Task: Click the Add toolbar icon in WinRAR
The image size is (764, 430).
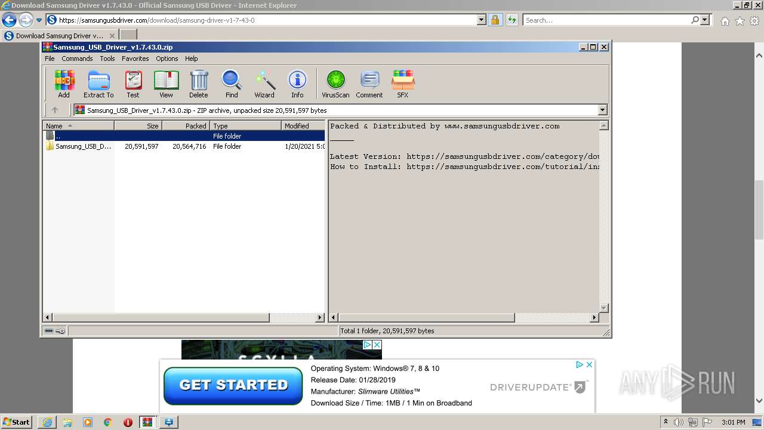Action: pyautogui.click(x=64, y=84)
